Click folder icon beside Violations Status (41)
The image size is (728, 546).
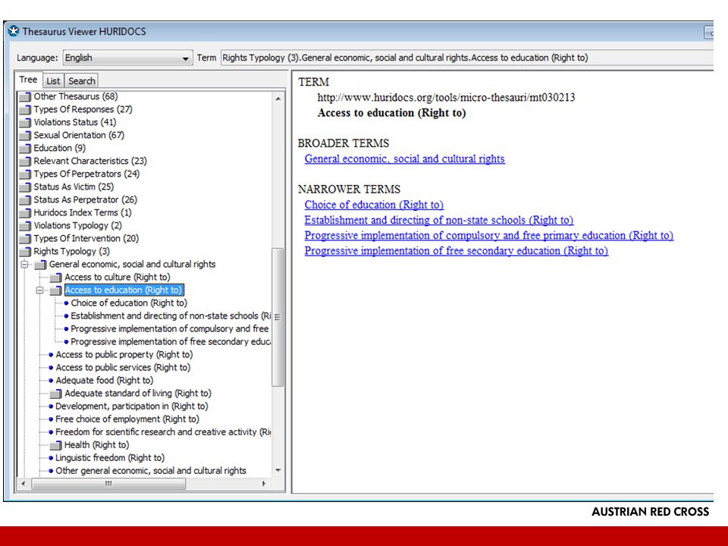click(x=25, y=123)
